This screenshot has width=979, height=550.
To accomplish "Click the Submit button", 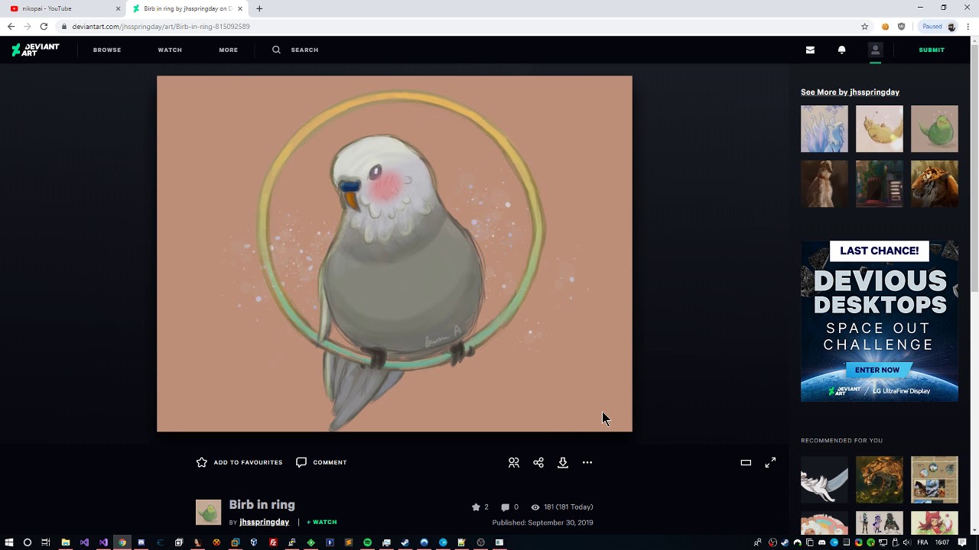I will click(x=932, y=50).
